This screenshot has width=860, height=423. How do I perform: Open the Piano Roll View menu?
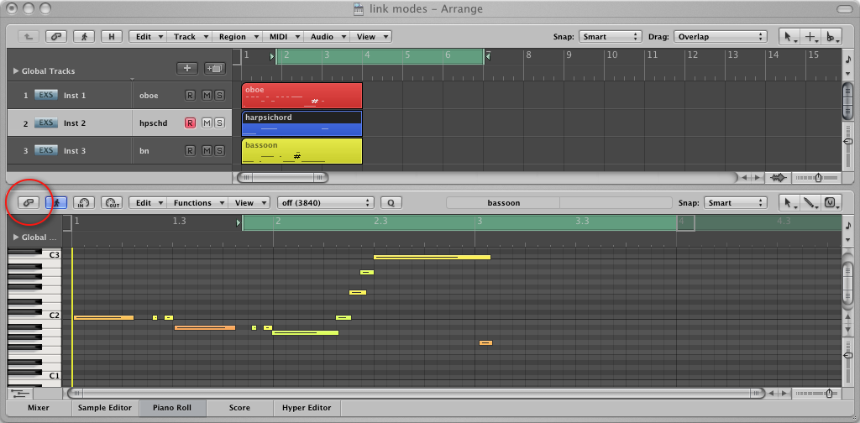point(249,203)
